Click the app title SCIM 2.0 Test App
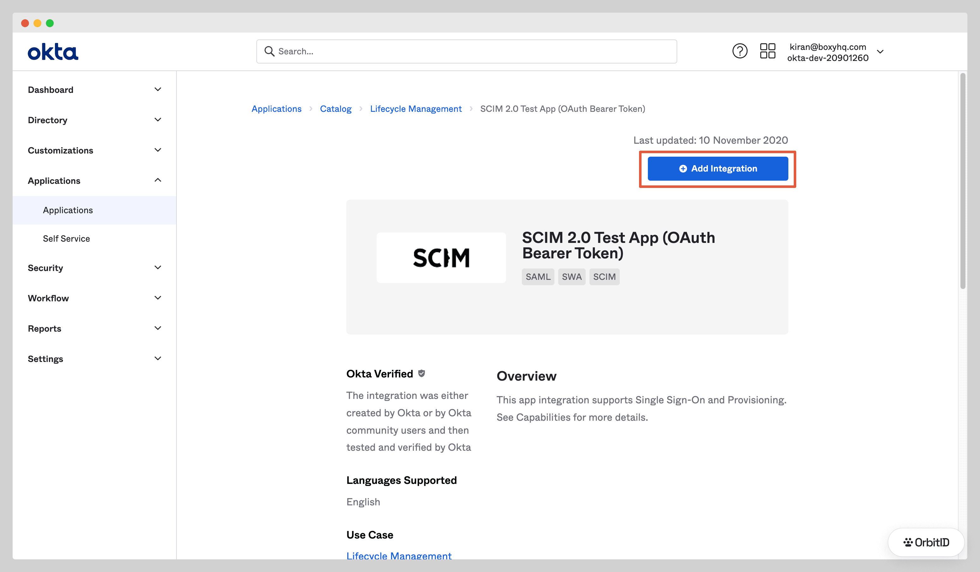 [618, 245]
